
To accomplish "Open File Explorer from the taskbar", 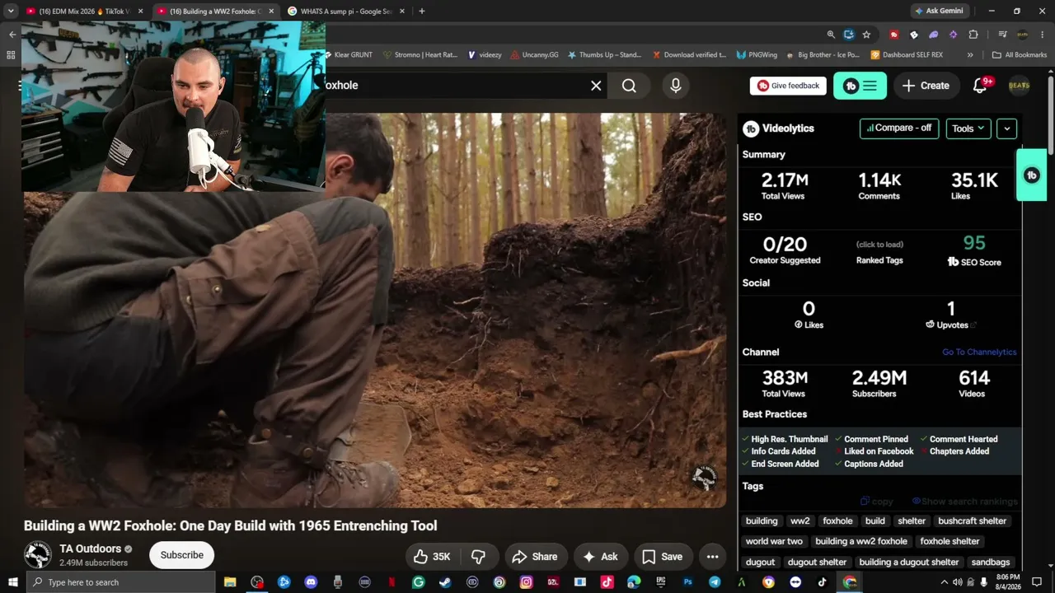I will point(230,582).
